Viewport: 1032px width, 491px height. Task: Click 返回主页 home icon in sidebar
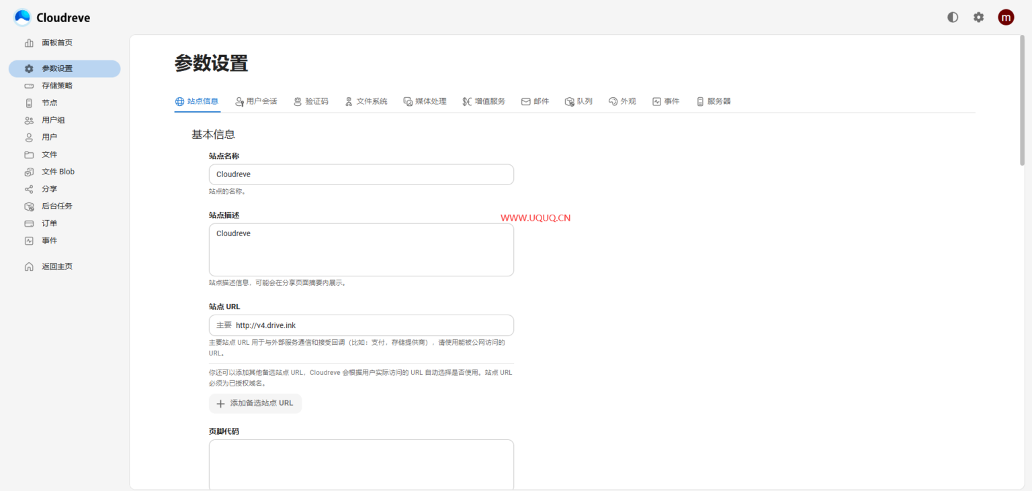coord(29,266)
